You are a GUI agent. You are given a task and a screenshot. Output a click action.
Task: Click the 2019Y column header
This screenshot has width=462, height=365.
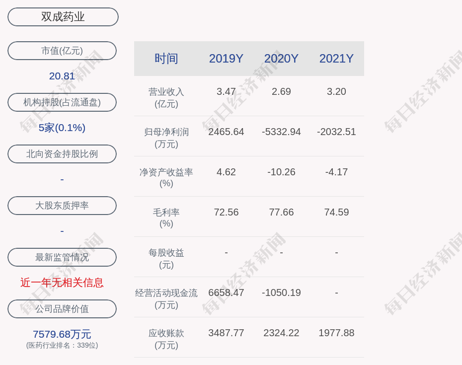coord(226,58)
